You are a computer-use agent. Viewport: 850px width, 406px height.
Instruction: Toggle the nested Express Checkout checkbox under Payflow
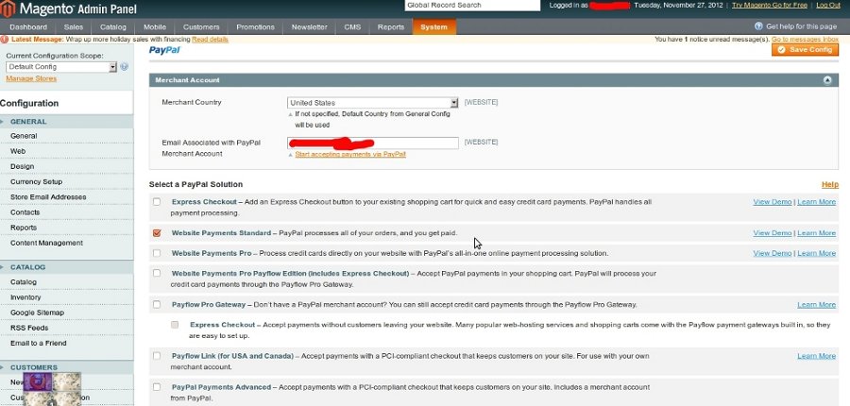(x=175, y=325)
